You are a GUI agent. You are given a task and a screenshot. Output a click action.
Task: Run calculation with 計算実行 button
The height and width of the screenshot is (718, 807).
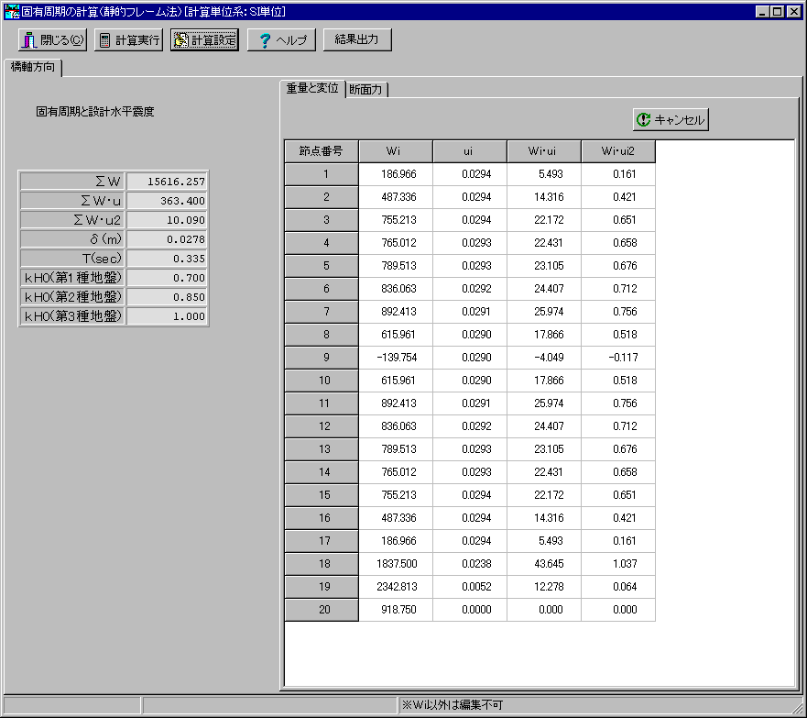point(128,40)
